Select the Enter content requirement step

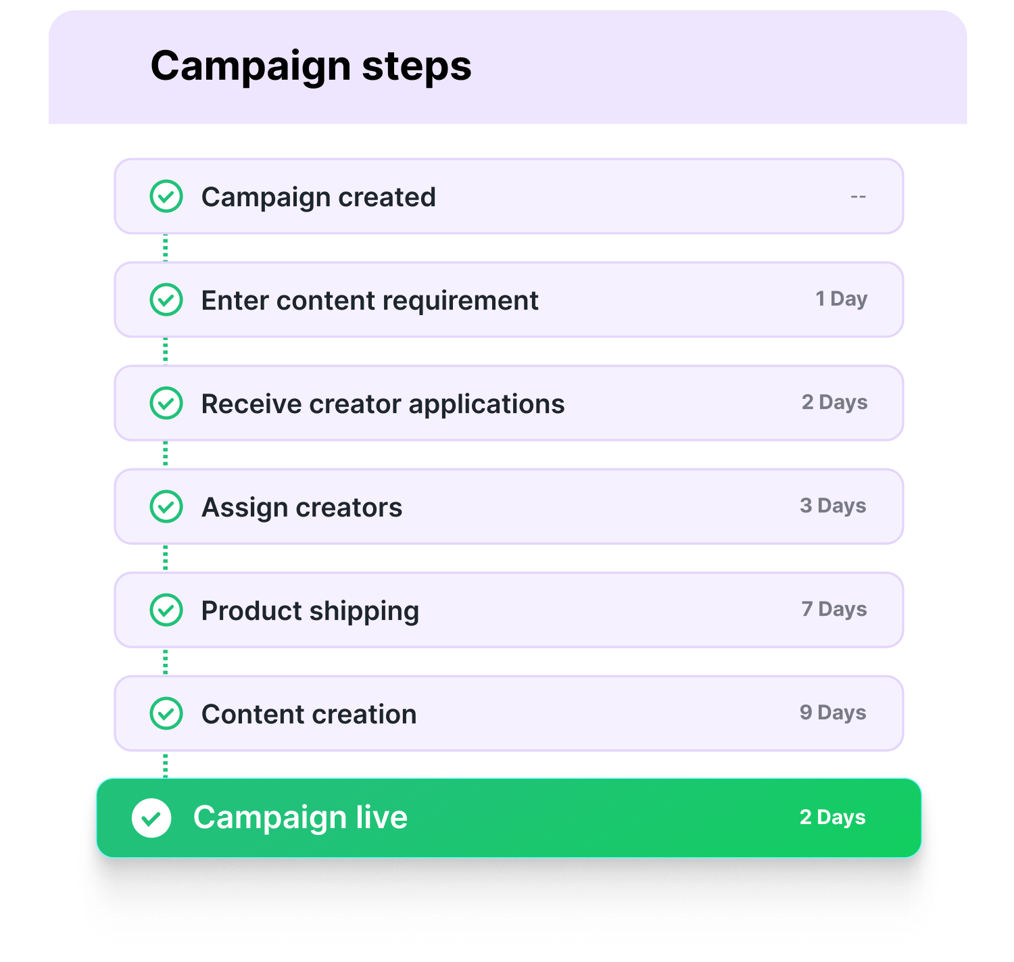click(370, 301)
